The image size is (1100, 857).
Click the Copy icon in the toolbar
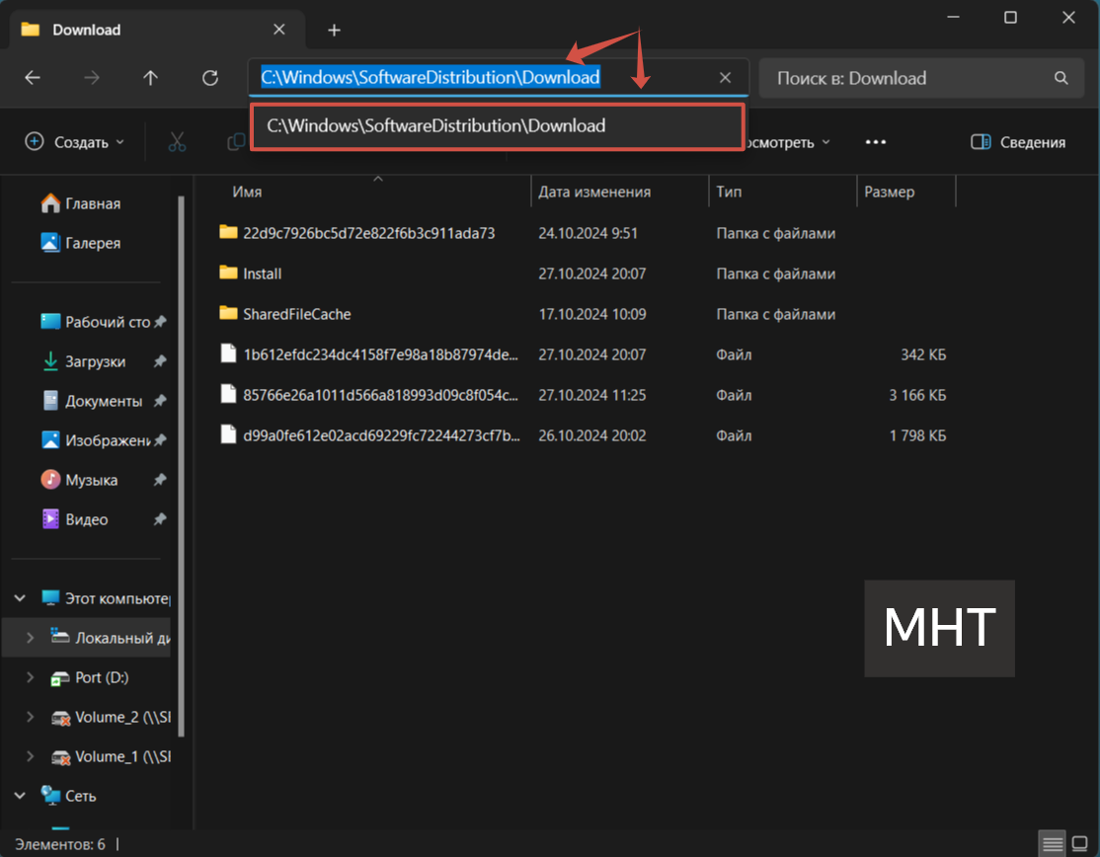pyautogui.click(x=236, y=142)
